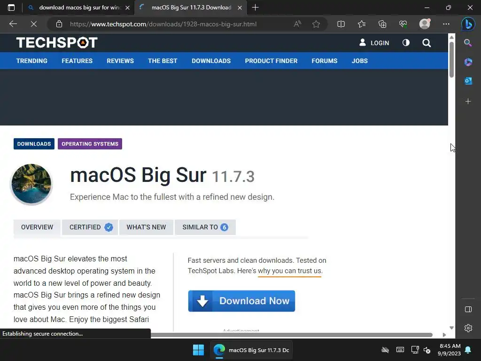This screenshot has height=361, width=481.
Task: Open Browser essentials heart icon
Action: [403, 24]
